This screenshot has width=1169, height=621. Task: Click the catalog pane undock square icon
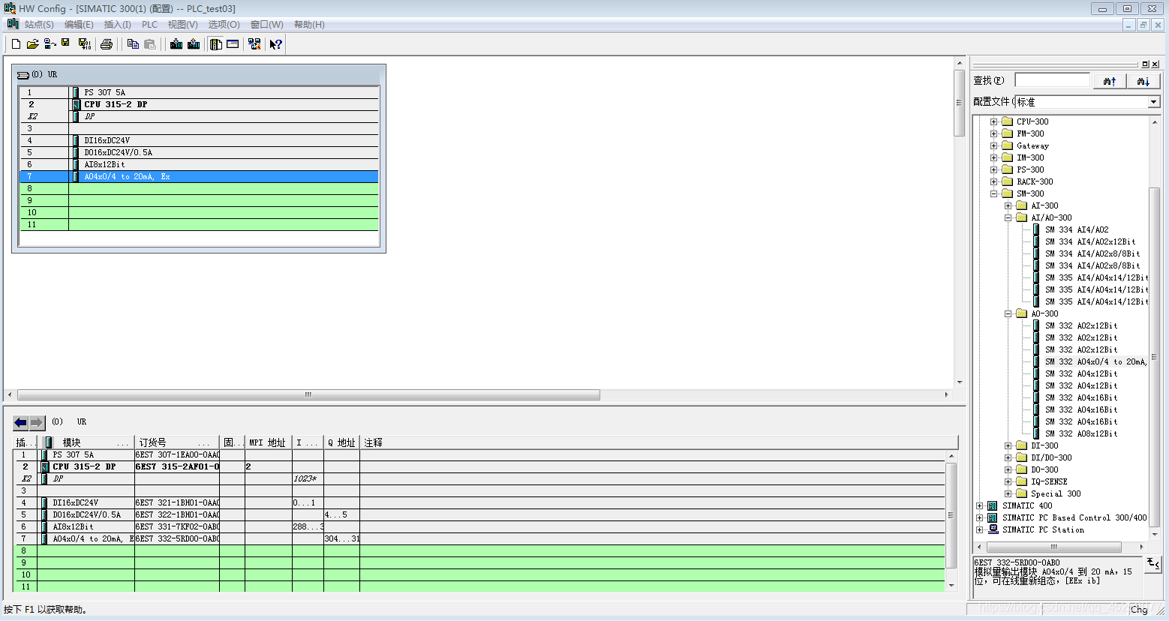pos(1146,64)
